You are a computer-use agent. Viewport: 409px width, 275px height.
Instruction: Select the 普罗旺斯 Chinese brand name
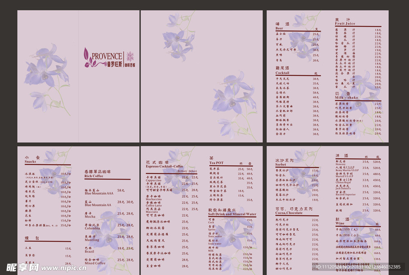114,64
